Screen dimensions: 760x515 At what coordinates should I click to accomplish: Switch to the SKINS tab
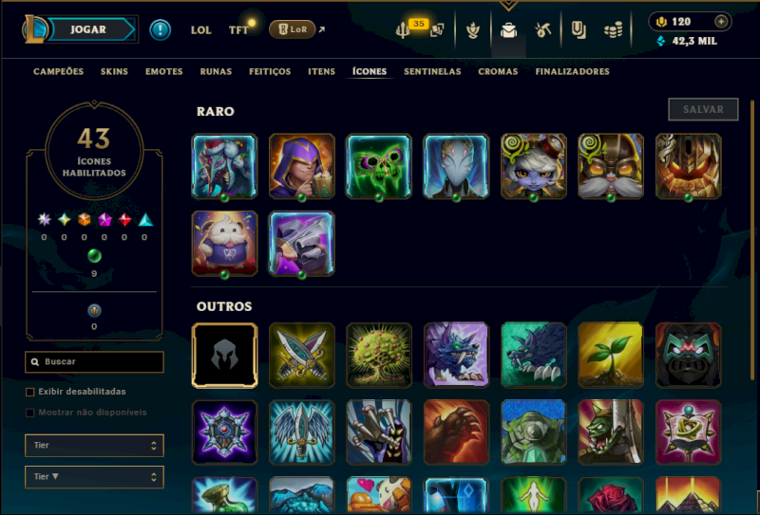pyautogui.click(x=114, y=72)
